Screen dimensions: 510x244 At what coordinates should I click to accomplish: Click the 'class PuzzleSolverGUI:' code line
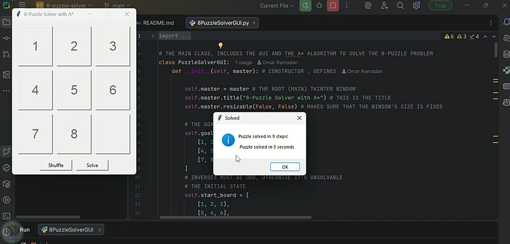tap(194, 62)
